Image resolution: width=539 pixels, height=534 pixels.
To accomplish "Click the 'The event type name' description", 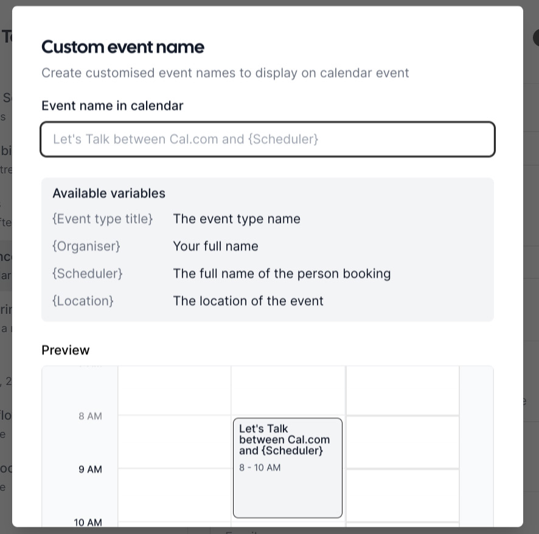I will 237,219.
